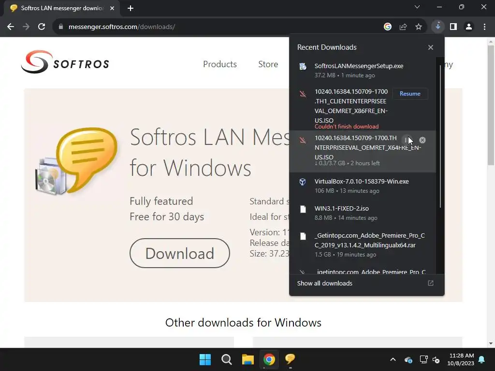Image resolution: width=495 pixels, height=371 pixels.
Task: Pause the X64FRE ISO download
Action: point(406,140)
